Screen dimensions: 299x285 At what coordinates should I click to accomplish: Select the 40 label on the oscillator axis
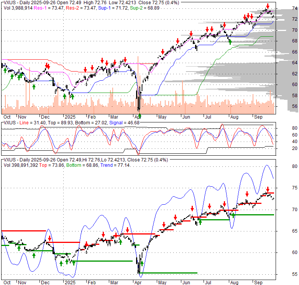[x=295, y=142]
